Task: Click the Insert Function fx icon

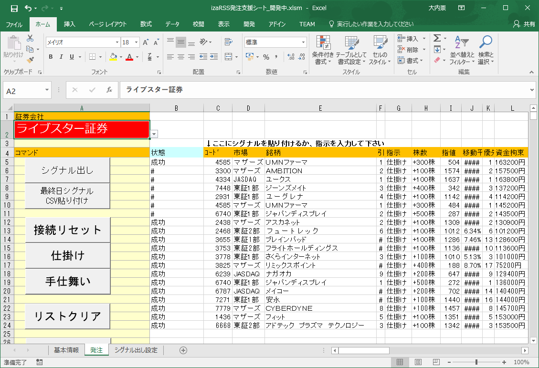Action: (109, 90)
